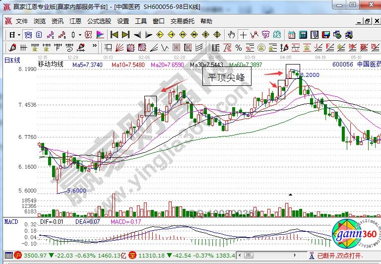
Task: Toggle the hand pan tool
Action: click(x=232, y=35)
